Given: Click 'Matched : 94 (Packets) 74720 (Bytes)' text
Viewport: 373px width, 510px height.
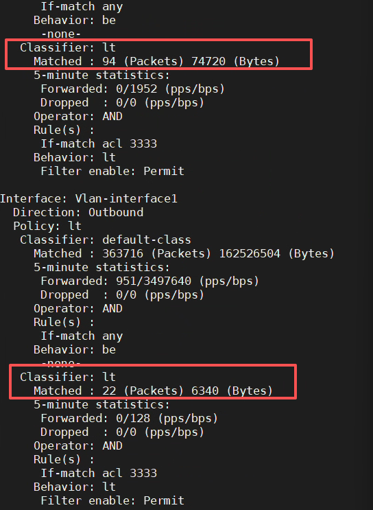Looking at the screenshot, I should (156, 62).
